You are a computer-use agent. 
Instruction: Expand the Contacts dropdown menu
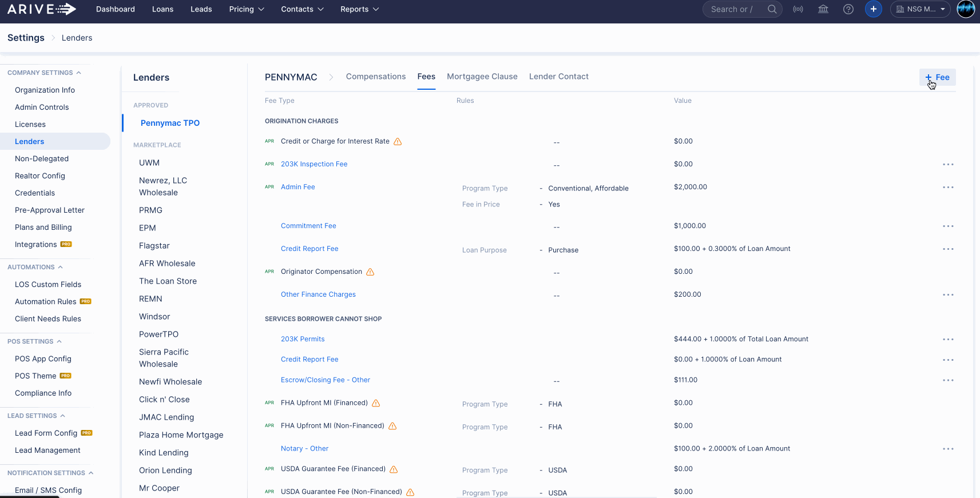302,9
